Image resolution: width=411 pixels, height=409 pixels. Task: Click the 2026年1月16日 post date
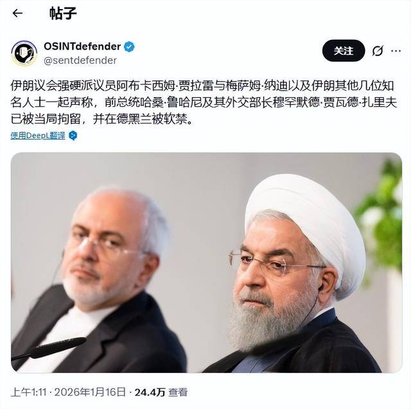(x=90, y=392)
